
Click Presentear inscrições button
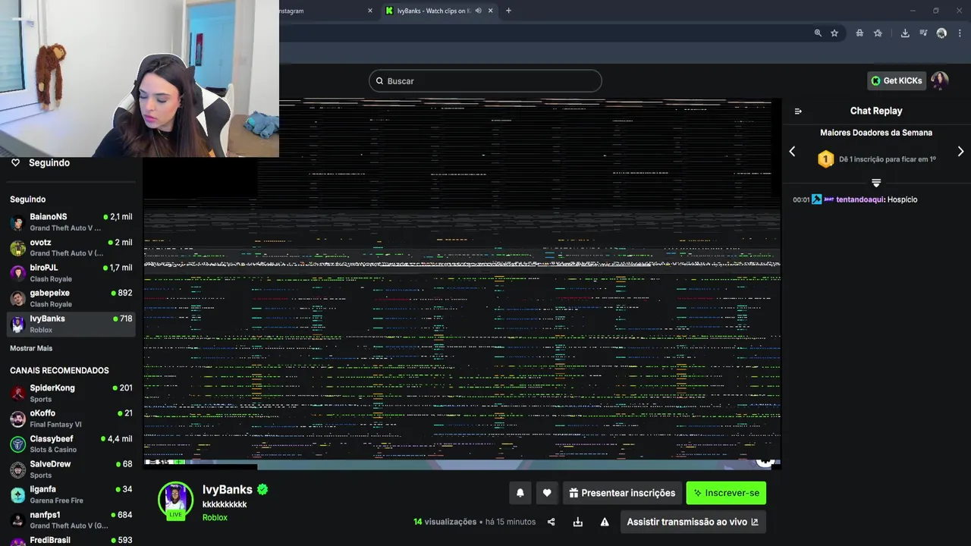[622, 493]
